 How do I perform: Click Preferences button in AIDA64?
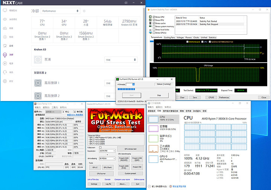(224, 97)
